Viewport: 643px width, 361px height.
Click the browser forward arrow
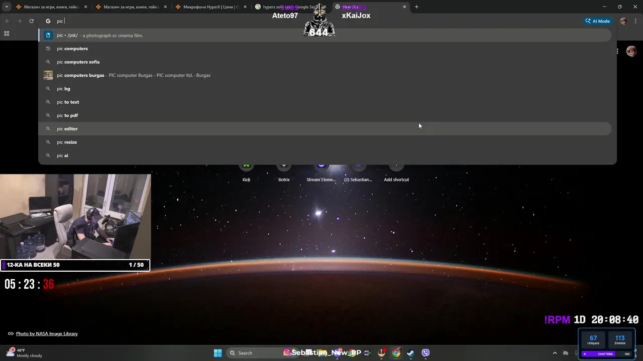19,21
